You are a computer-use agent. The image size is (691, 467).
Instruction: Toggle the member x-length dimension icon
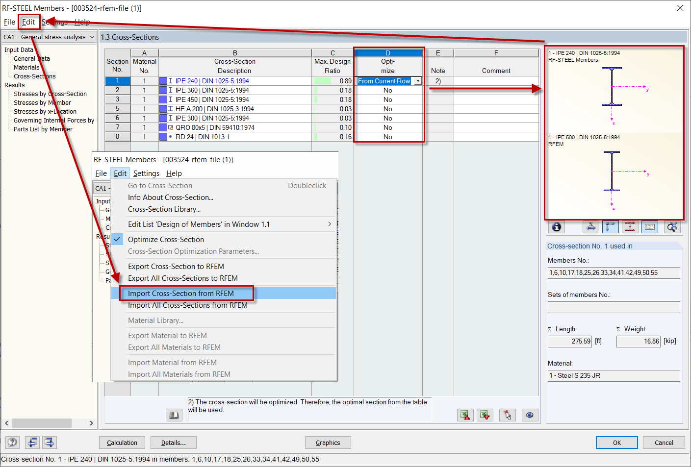[x=591, y=227]
